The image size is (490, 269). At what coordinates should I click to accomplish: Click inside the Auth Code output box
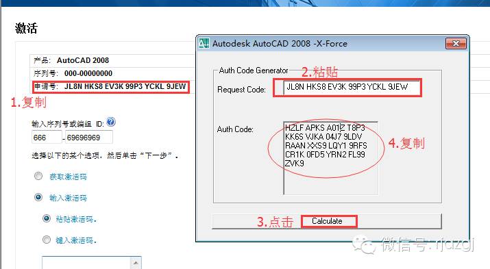point(330,158)
